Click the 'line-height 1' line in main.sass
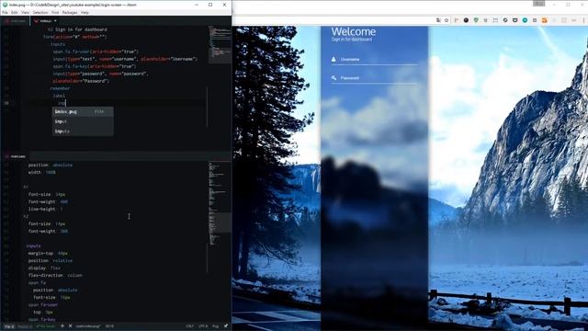Viewport: 588px width, 331px height. (x=46, y=209)
